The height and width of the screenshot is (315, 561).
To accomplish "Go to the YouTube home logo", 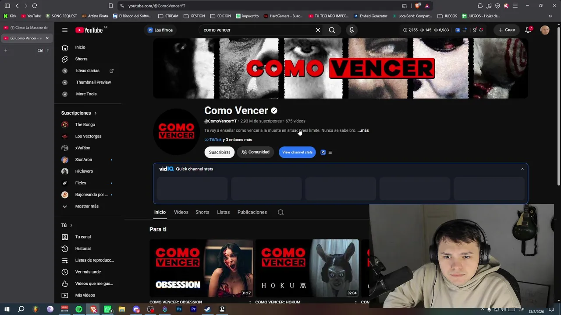I will [x=89, y=30].
